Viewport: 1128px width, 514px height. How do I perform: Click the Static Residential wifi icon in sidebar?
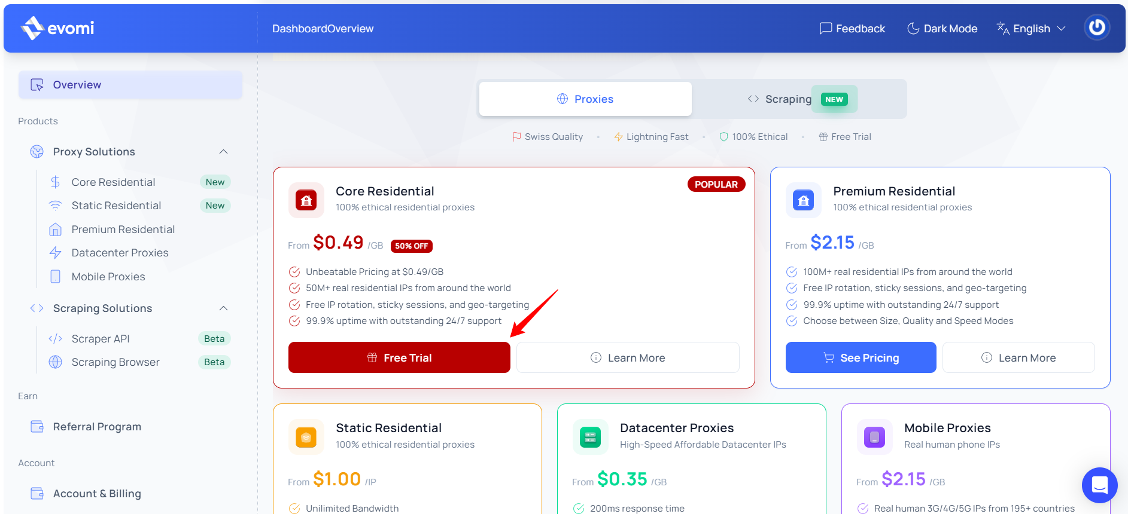(55, 206)
